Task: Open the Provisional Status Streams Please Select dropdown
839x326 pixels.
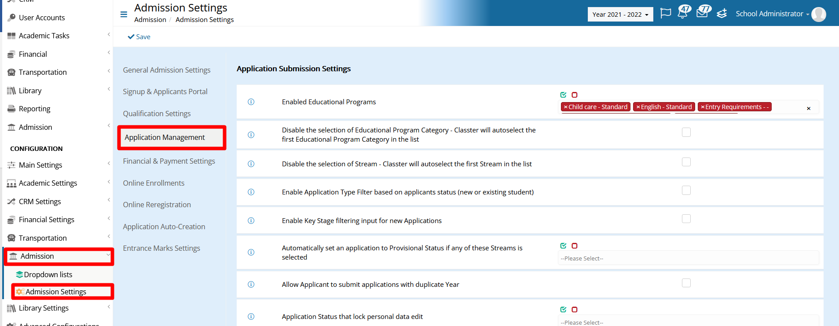Action: 689,258
